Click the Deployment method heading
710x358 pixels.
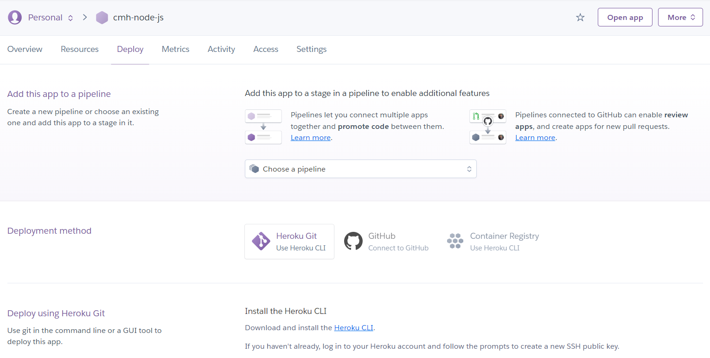coord(49,231)
